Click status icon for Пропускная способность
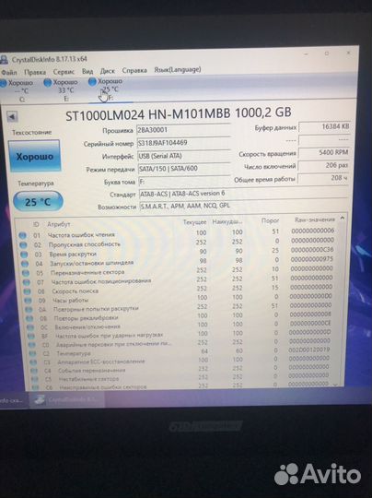Viewport: 372px width, 498px height. click(x=23, y=245)
